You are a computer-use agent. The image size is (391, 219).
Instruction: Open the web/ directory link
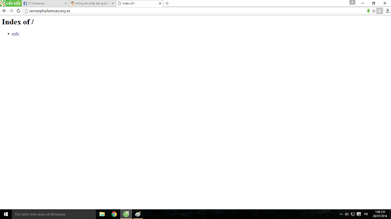coord(15,33)
